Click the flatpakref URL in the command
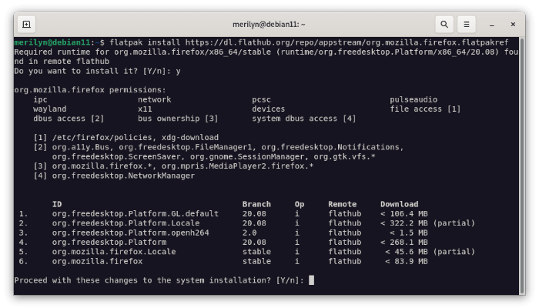Viewport: 539px width, 308px height. [x=346, y=42]
